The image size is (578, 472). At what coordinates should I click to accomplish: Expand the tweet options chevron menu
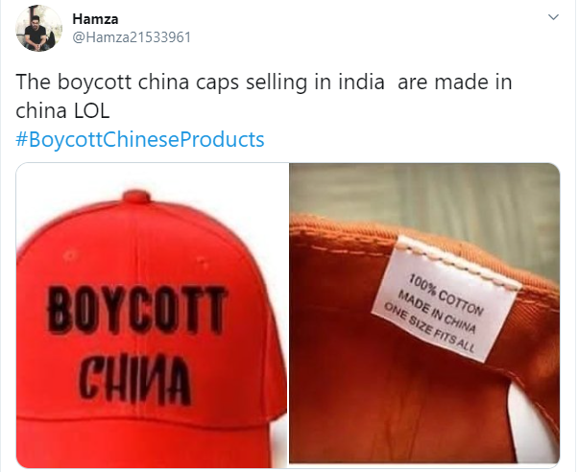pos(553,17)
